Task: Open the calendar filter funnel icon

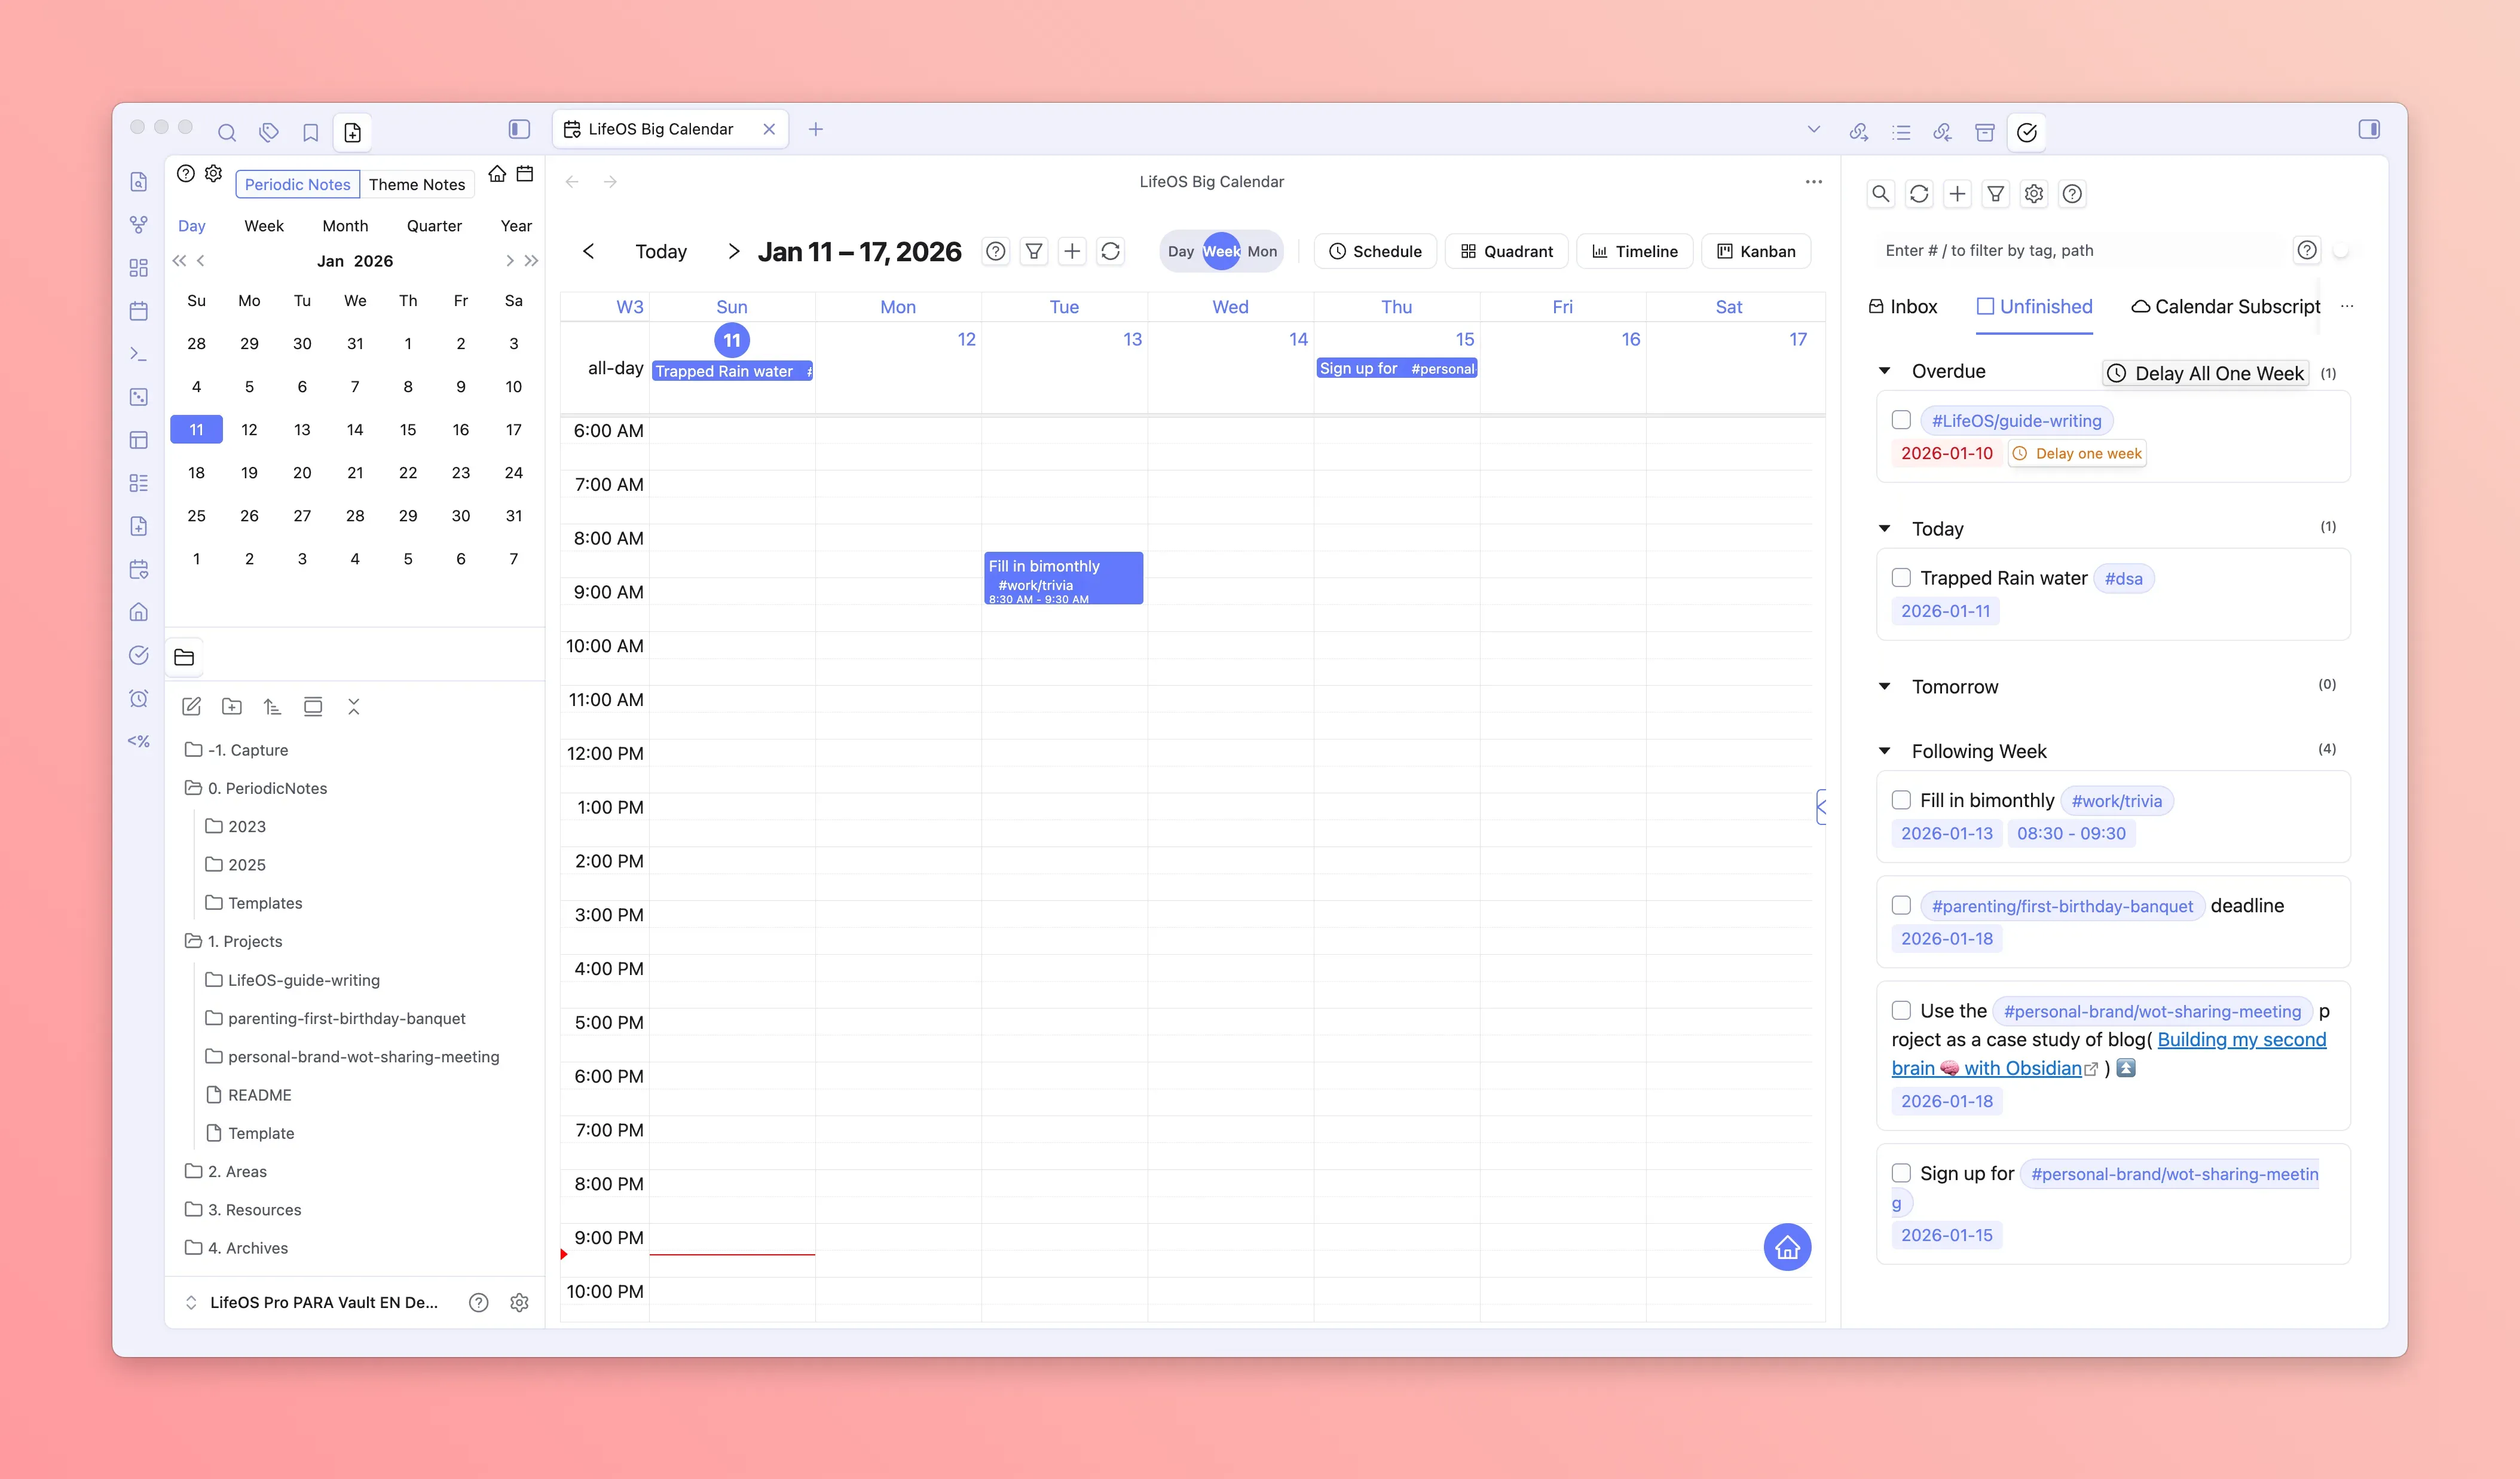Action: pyautogui.click(x=1034, y=251)
